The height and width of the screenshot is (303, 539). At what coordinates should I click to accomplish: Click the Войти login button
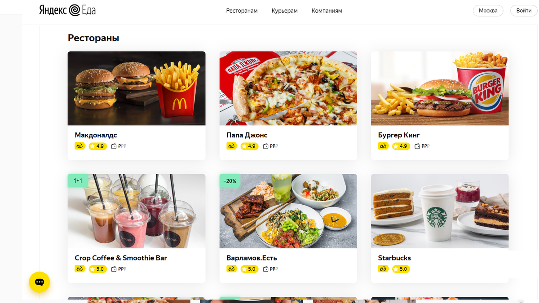(524, 10)
